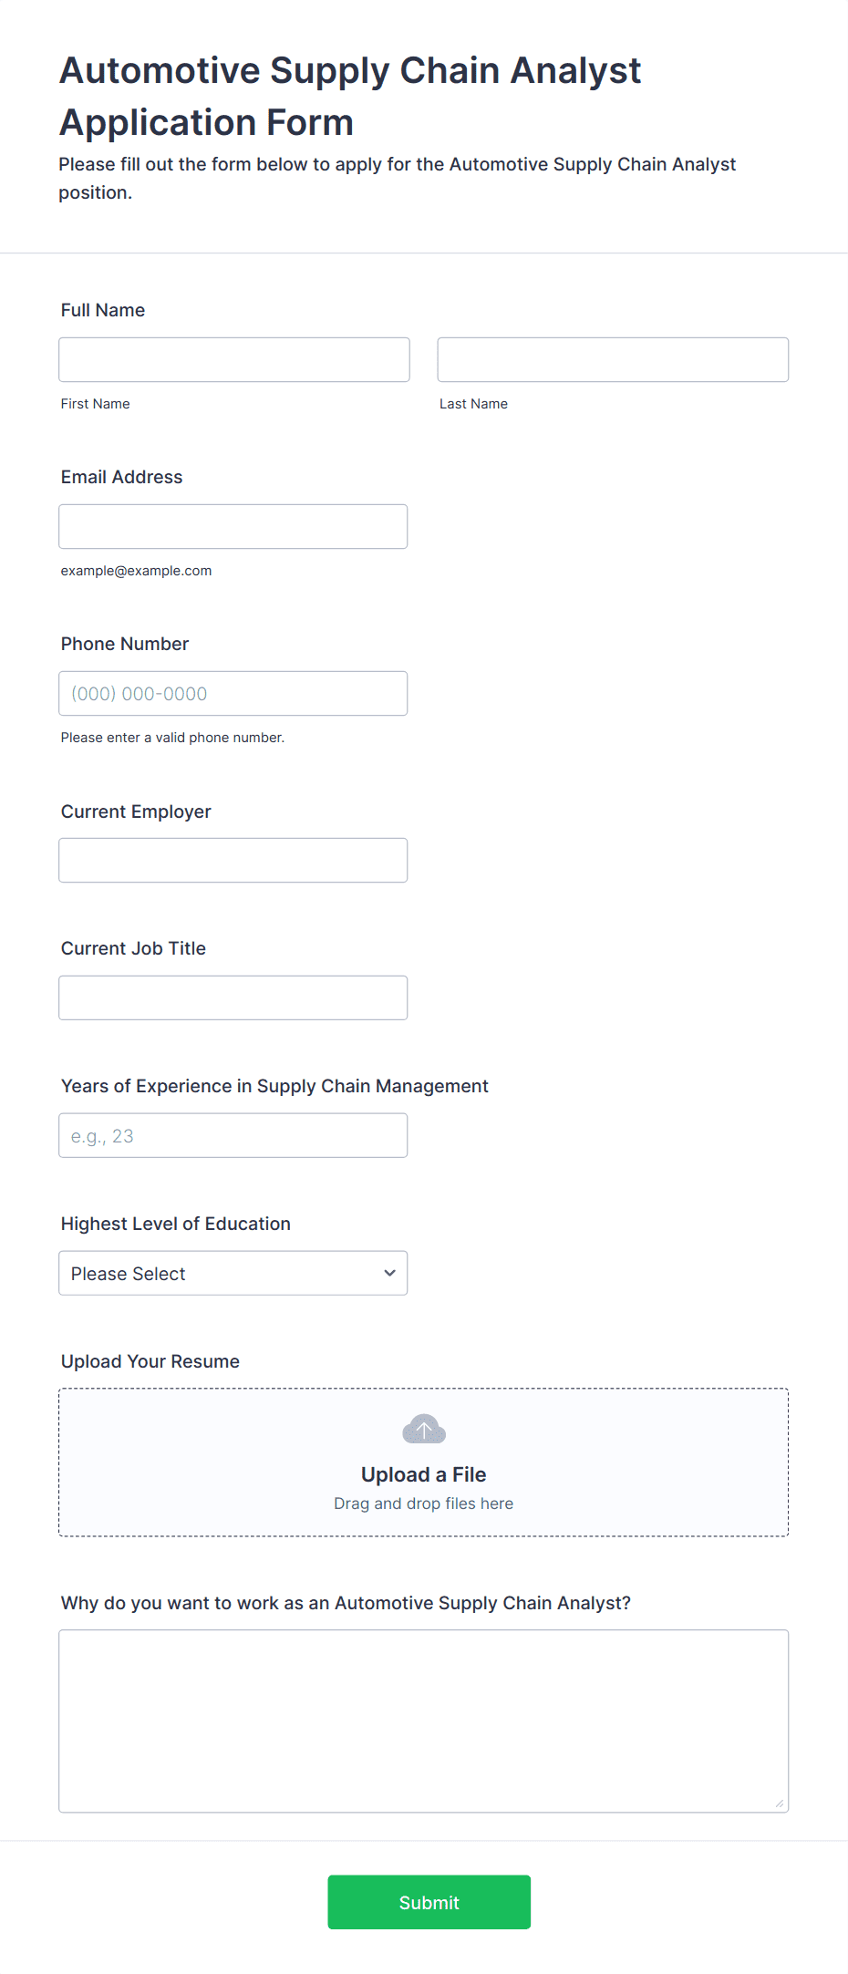Focus the Last Name input field
This screenshot has width=848, height=1974.
[x=613, y=359]
